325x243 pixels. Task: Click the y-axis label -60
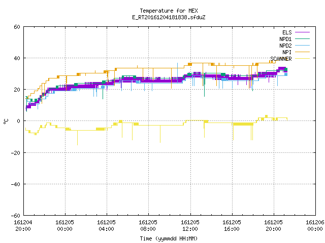coord(16,216)
